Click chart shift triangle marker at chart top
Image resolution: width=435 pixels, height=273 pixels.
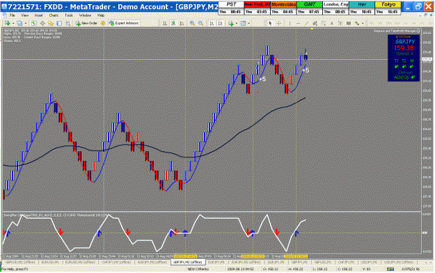(312, 29)
